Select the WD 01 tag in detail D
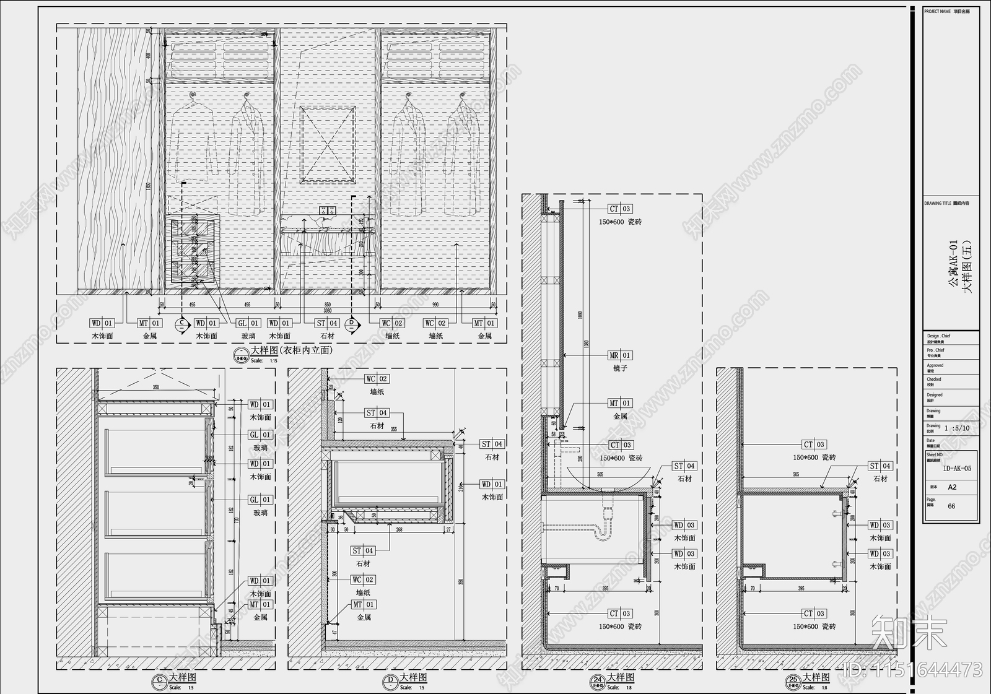Viewport: 991px width, 694px height. tap(492, 484)
